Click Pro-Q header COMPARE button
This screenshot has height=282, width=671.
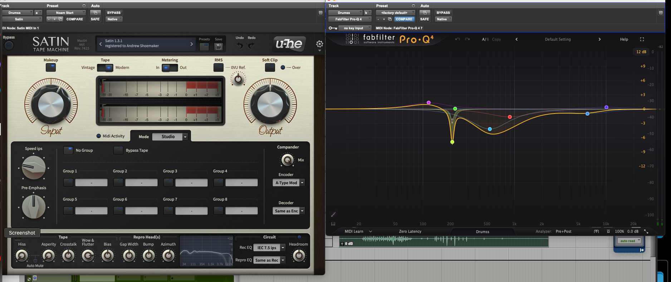click(404, 19)
